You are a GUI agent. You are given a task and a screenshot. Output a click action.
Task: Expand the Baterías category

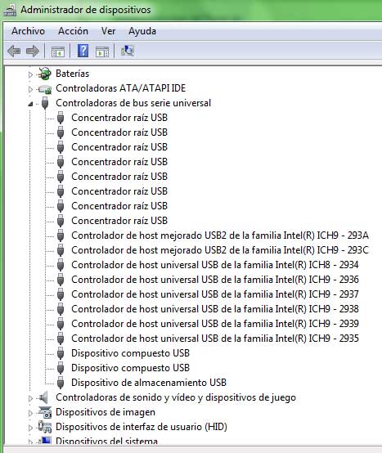(30, 74)
